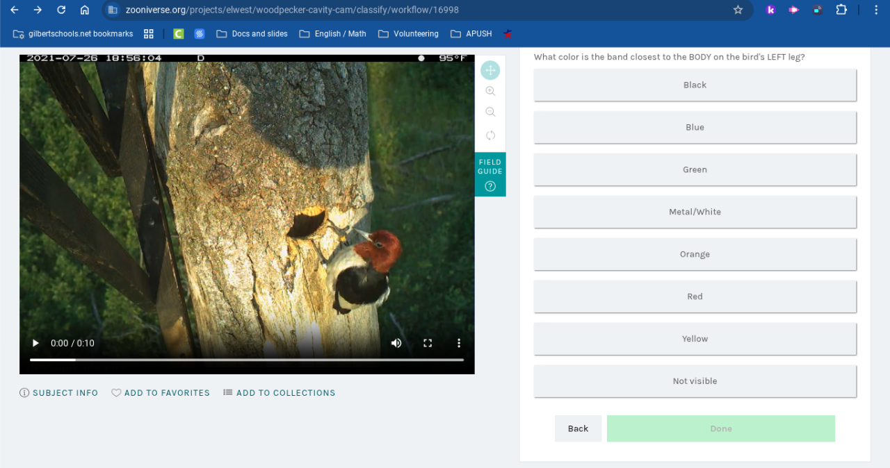This screenshot has width=890, height=468.
Task: Zoom in on the subject image
Action: click(490, 91)
